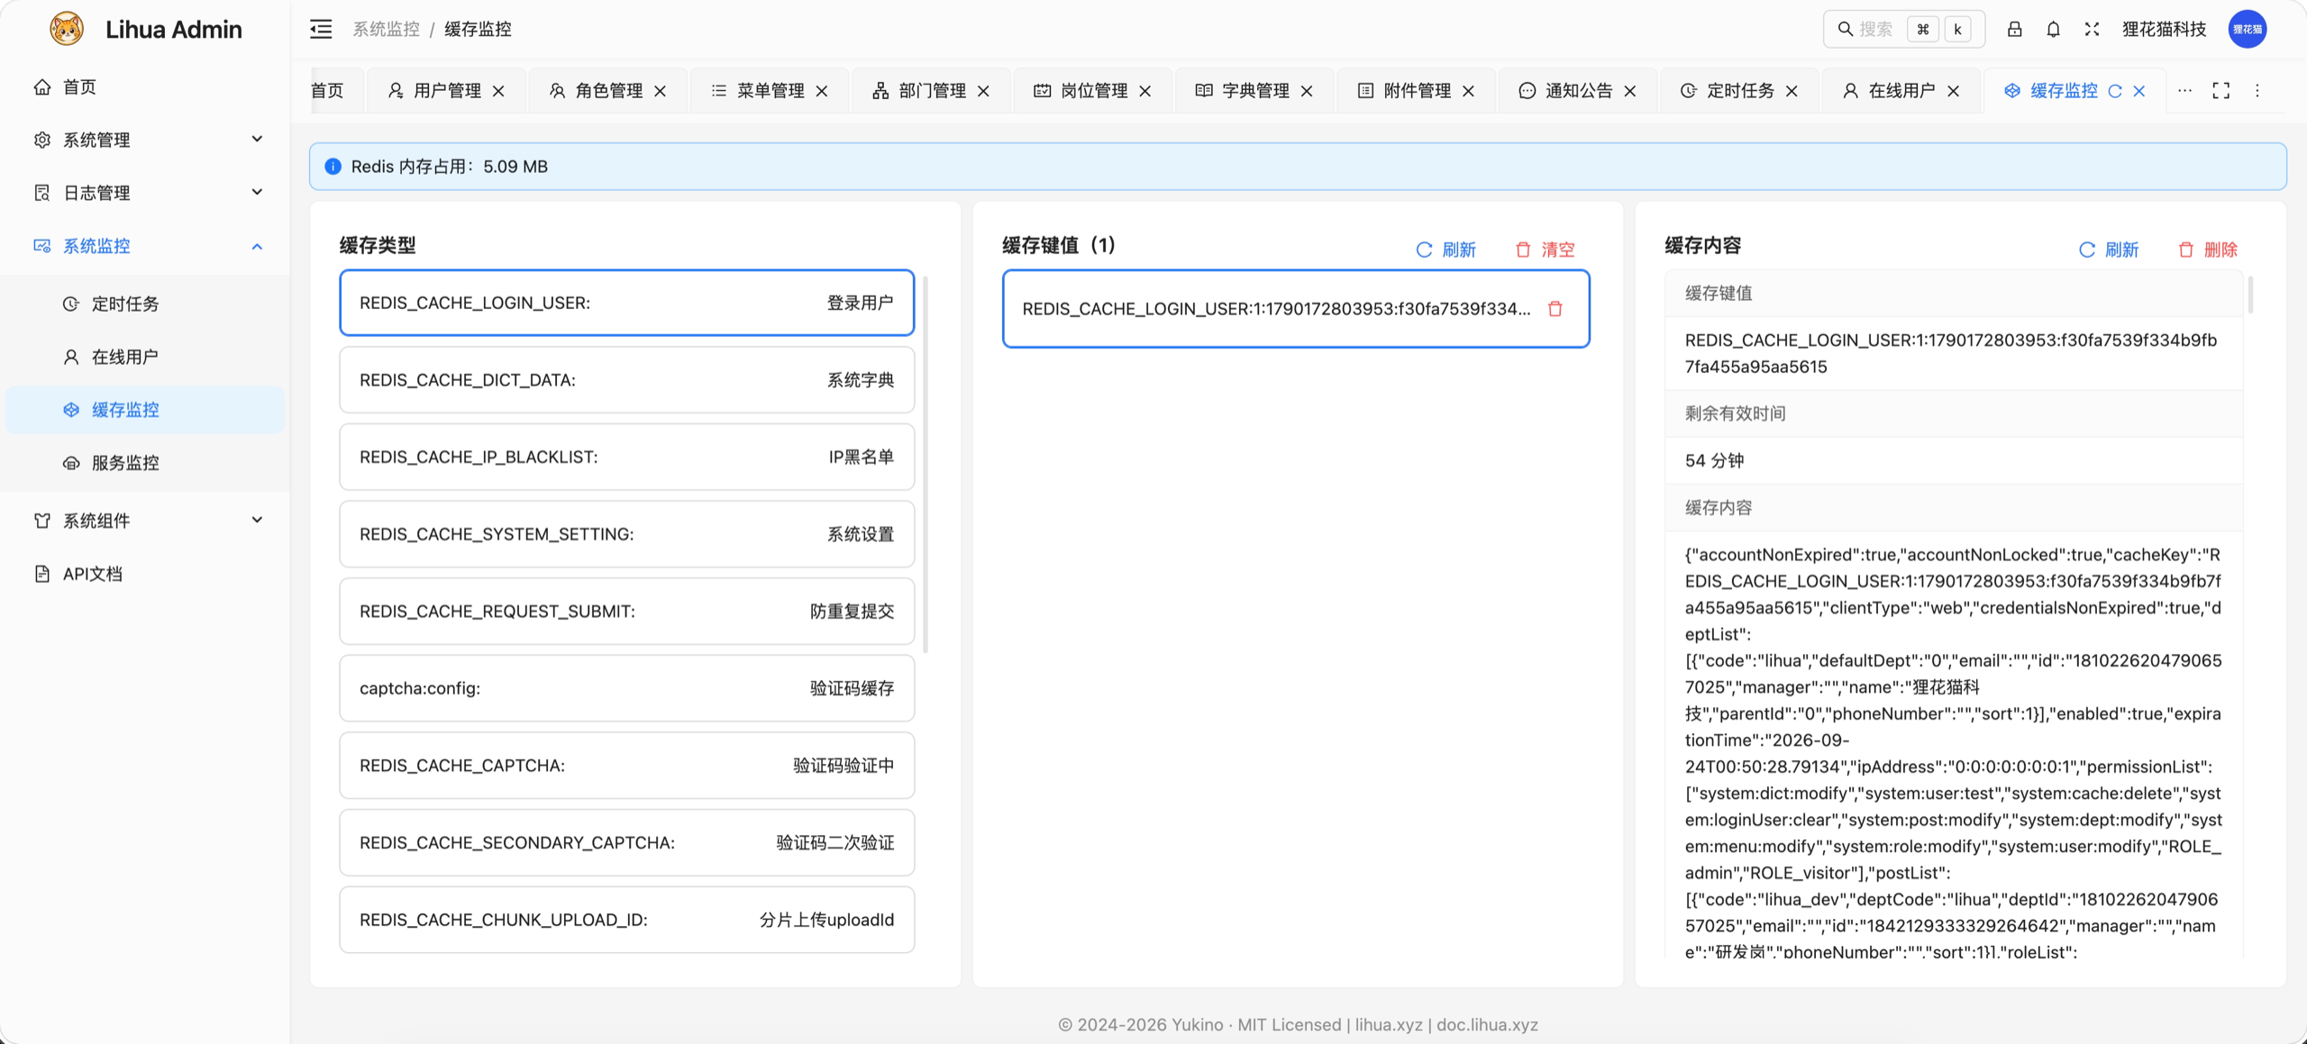2307x1044 pixels.
Task: Click the cache type list scrollbar
Action: click(926, 464)
